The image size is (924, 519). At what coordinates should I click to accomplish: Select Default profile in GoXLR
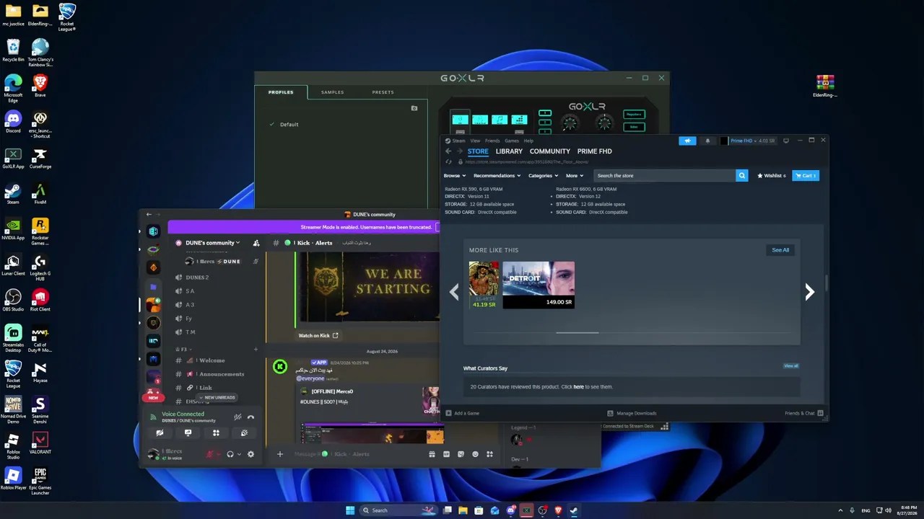pyautogui.click(x=289, y=125)
